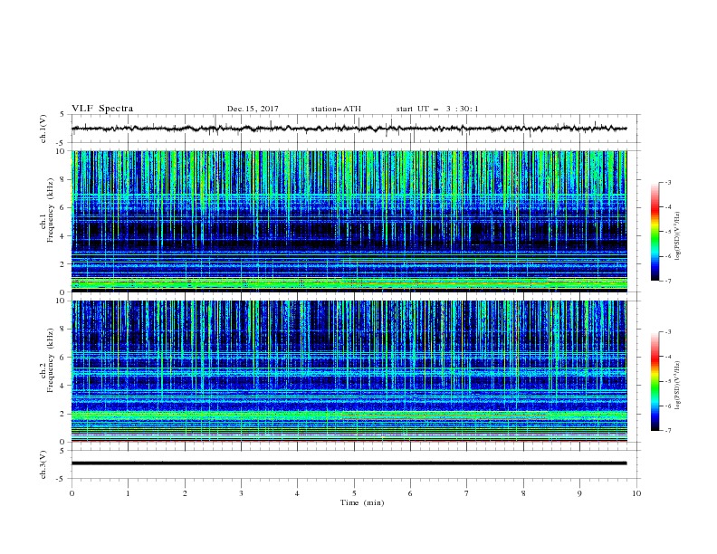This screenshot has width=717, height=554.
Task: Click time axis tick label '5'
Action: pyautogui.click(x=354, y=493)
